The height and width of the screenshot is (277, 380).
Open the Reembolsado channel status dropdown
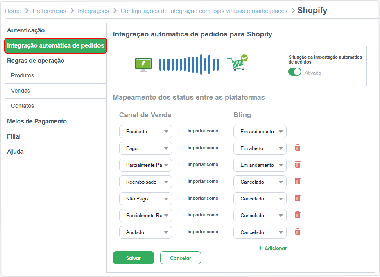145,182
